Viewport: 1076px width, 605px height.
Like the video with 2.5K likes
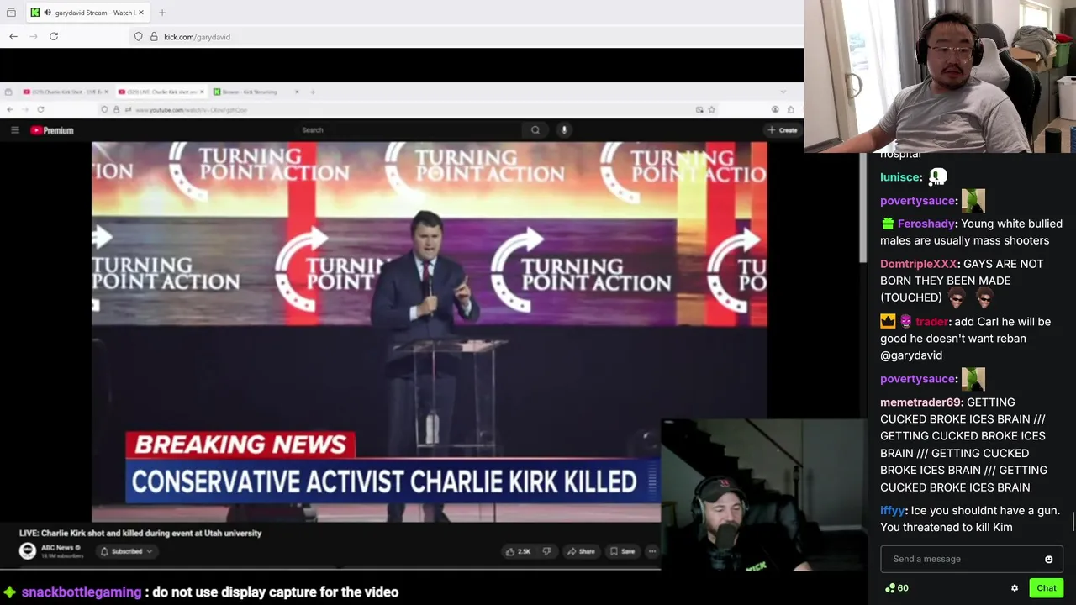click(x=518, y=551)
